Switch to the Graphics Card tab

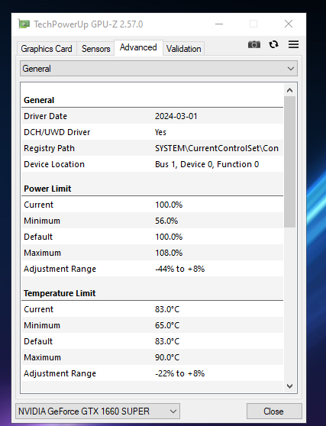click(x=47, y=49)
